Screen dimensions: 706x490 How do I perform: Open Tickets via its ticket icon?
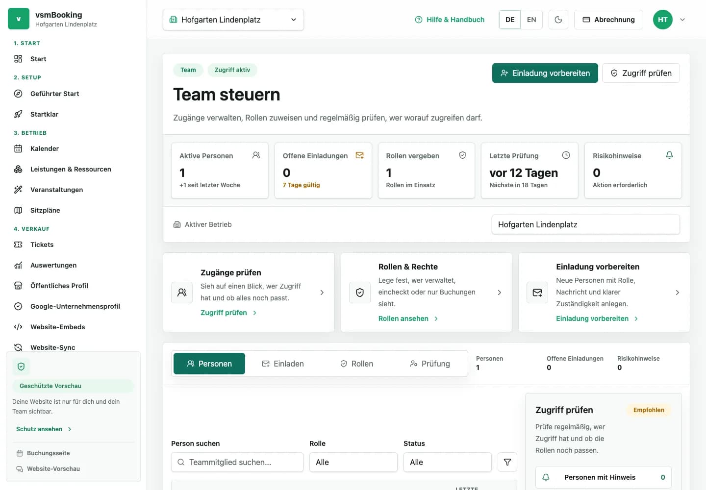(18, 245)
